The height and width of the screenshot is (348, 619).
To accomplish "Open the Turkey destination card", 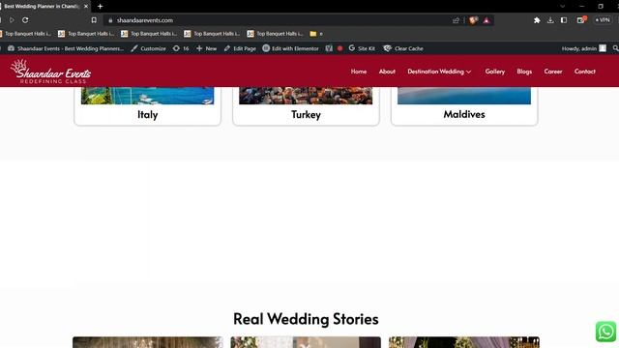I will pyautogui.click(x=306, y=105).
